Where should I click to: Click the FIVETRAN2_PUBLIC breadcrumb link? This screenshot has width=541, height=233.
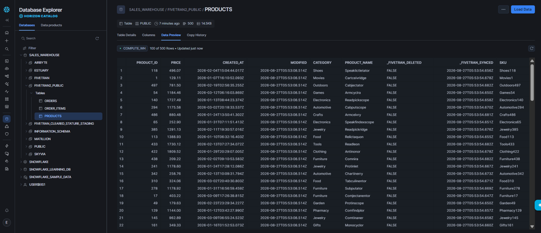184,9
